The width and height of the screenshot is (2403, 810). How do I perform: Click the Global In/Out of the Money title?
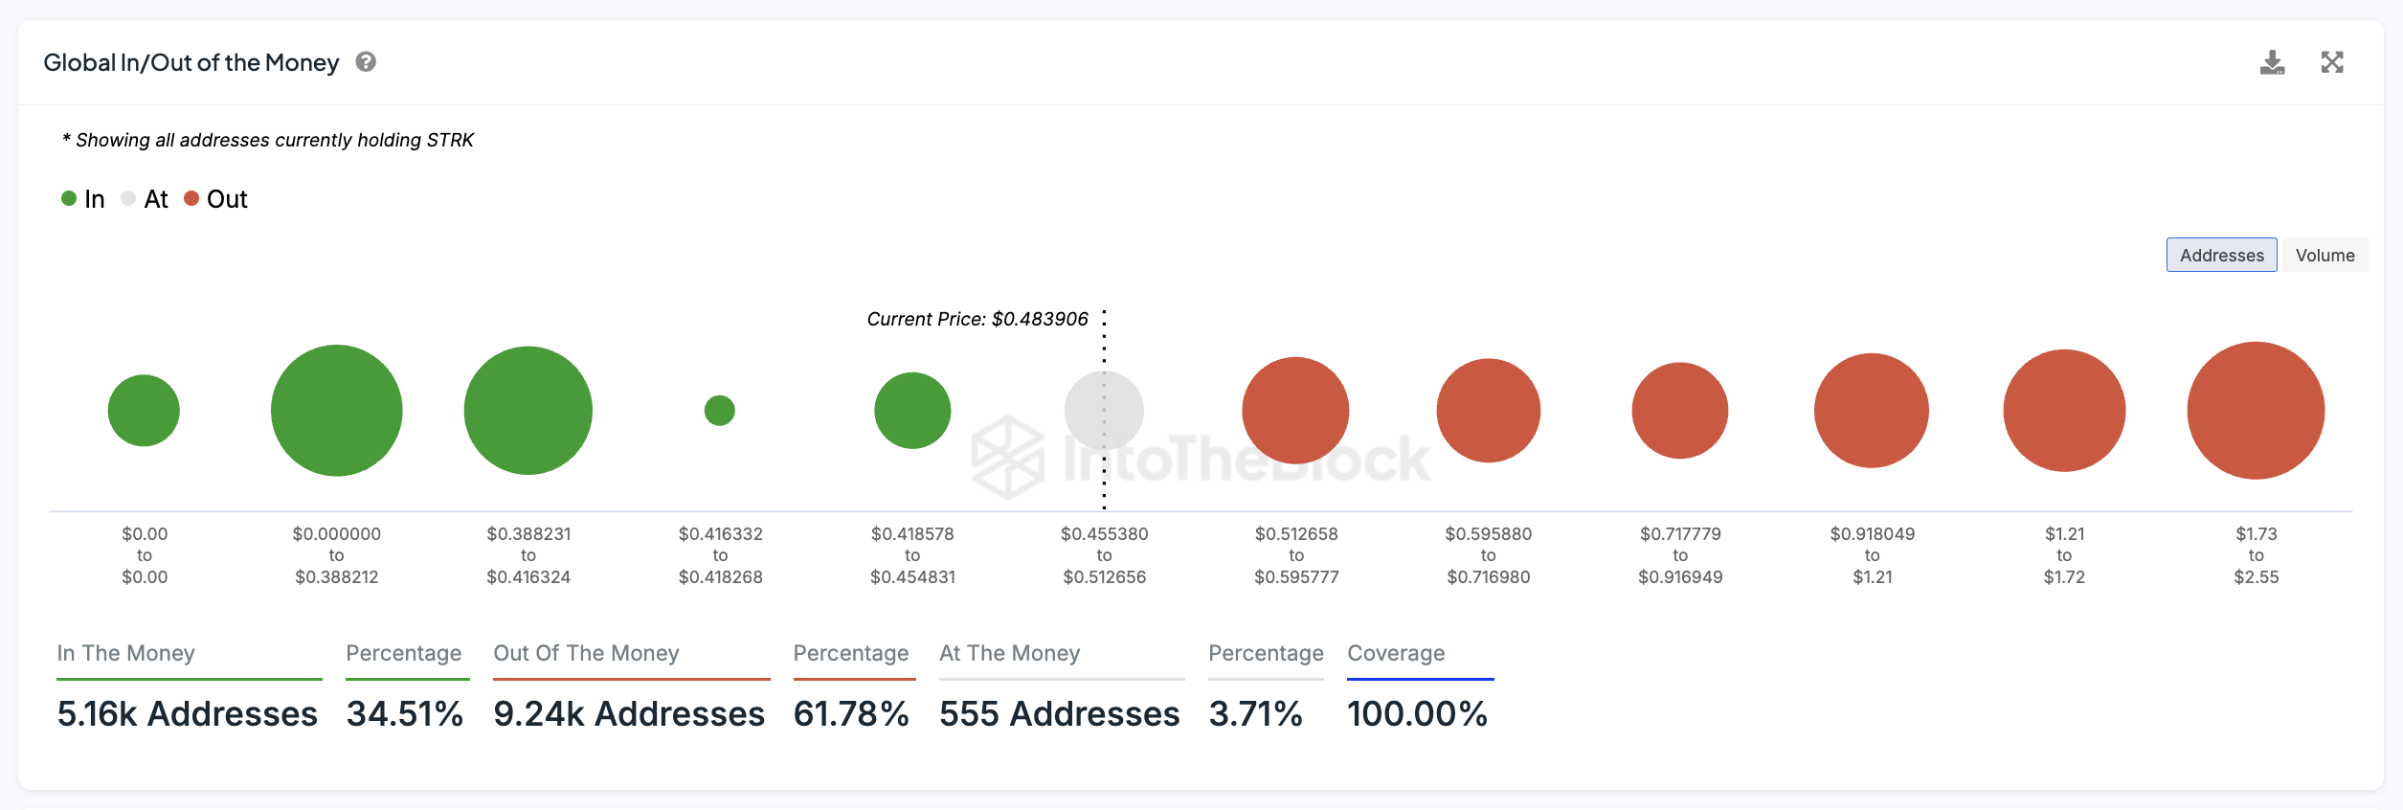point(191,63)
